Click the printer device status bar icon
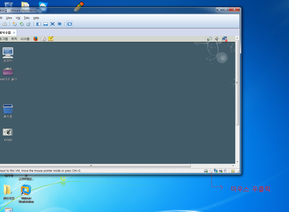 coord(220,171)
